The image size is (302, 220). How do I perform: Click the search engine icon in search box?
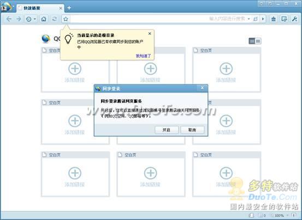(256, 19)
